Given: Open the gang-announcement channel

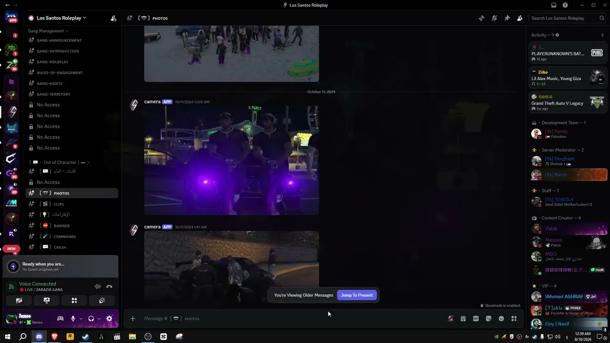Looking at the screenshot, I should (71, 40).
